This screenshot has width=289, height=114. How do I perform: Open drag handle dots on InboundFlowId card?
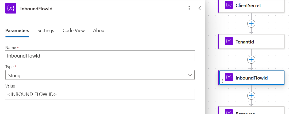click(223, 81)
